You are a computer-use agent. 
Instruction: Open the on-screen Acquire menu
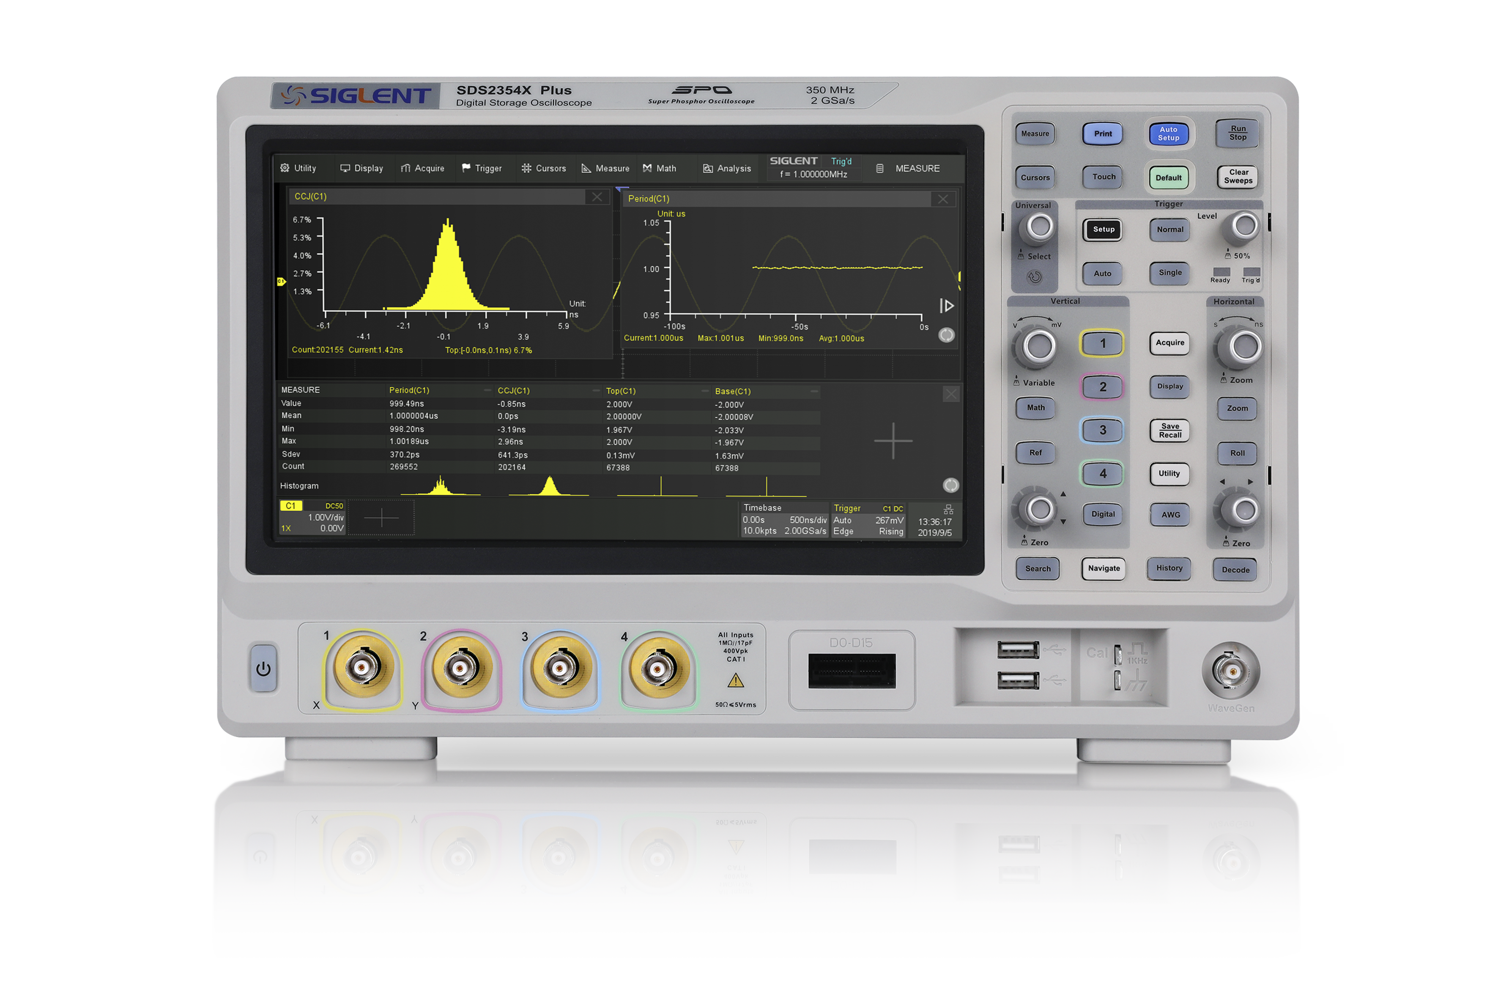coord(422,168)
